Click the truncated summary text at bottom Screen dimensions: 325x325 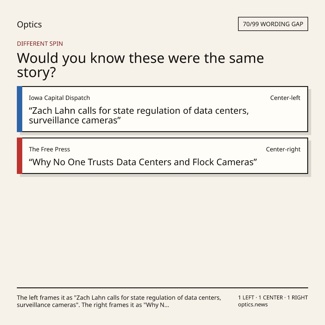(119, 301)
